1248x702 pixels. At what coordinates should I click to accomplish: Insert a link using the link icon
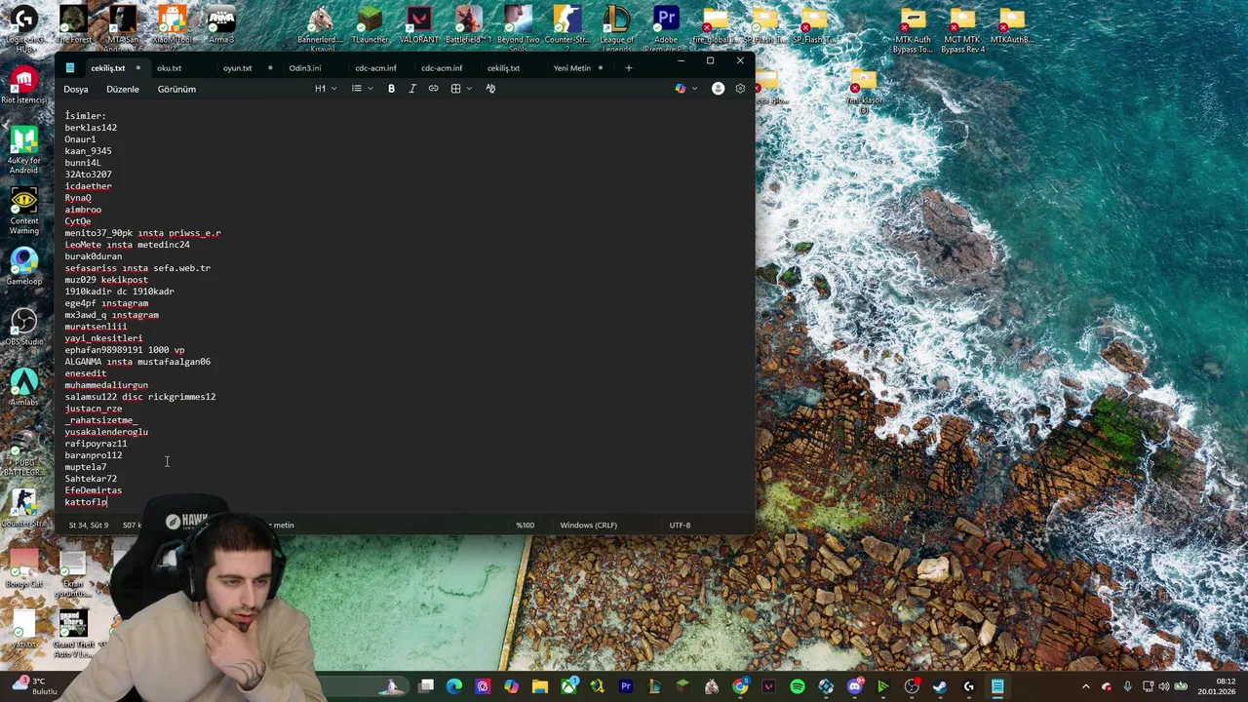click(433, 89)
